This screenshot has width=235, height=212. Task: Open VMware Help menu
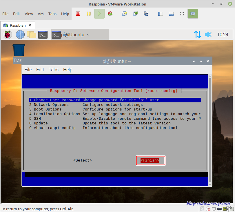[x=65, y=14]
